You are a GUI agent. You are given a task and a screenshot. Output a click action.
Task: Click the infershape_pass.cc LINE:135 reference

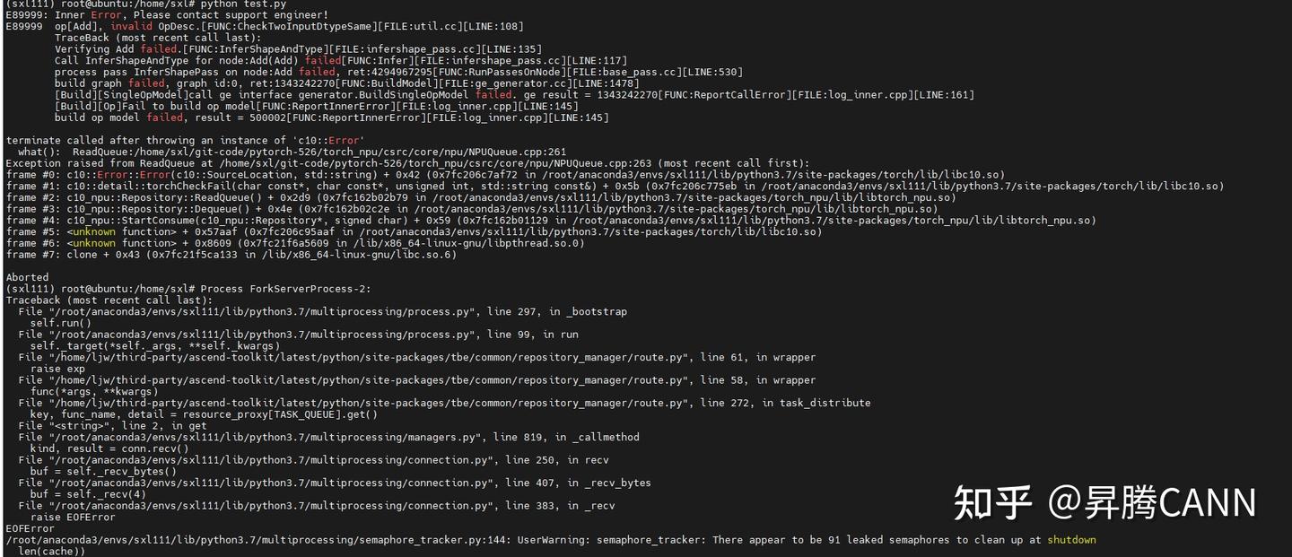(x=435, y=49)
